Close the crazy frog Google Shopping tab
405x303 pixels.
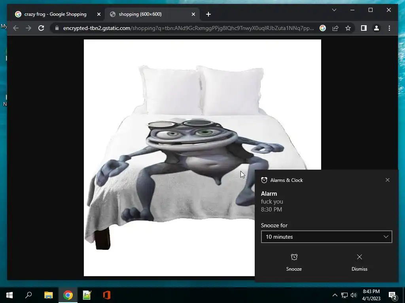click(98, 14)
